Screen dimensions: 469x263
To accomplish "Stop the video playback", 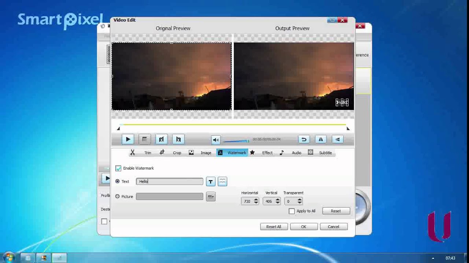I will (x=144, y=139).
